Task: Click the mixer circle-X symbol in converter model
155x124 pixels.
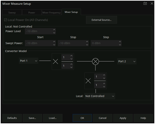Action: (95, 61)
